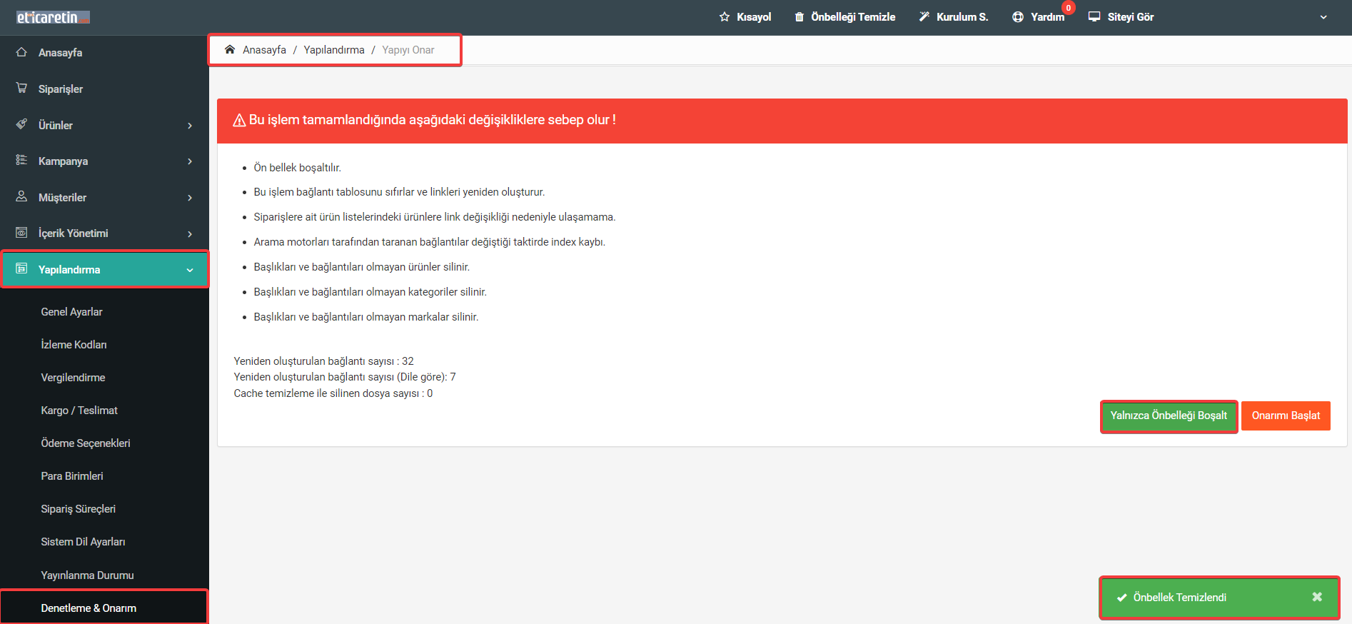Click the Müşteriler person icon

click(x=21, y=196)
